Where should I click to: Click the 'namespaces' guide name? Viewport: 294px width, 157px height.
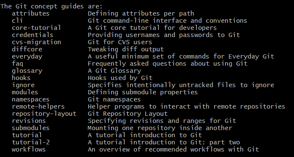(x=31, y=100)
